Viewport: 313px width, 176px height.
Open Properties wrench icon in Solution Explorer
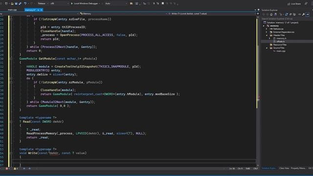coord(303,14)
